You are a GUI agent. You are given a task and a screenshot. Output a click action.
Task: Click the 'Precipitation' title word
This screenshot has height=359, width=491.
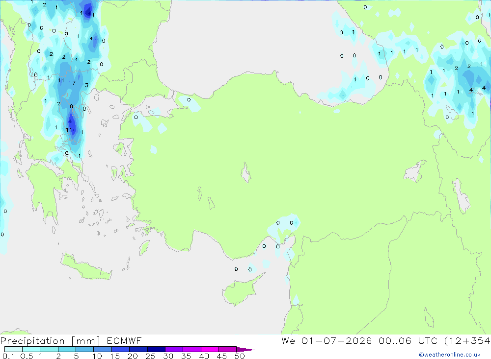tap(32, 341)
